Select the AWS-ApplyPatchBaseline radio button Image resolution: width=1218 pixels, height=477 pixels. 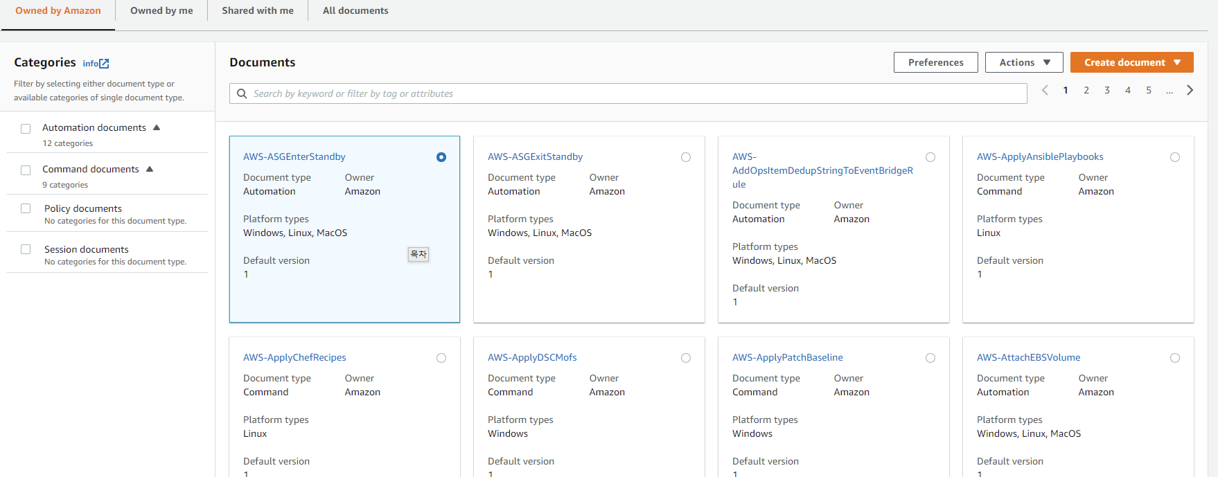click(x=930, y=358)
